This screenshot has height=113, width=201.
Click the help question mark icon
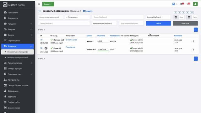point(40,11)
